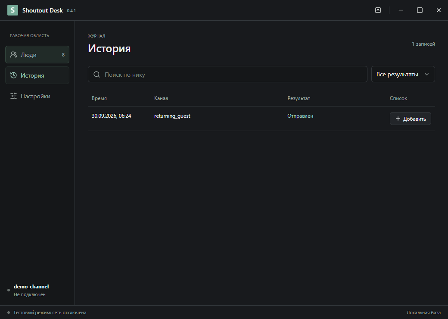Open the Люди section

click(x=37, y=55)
